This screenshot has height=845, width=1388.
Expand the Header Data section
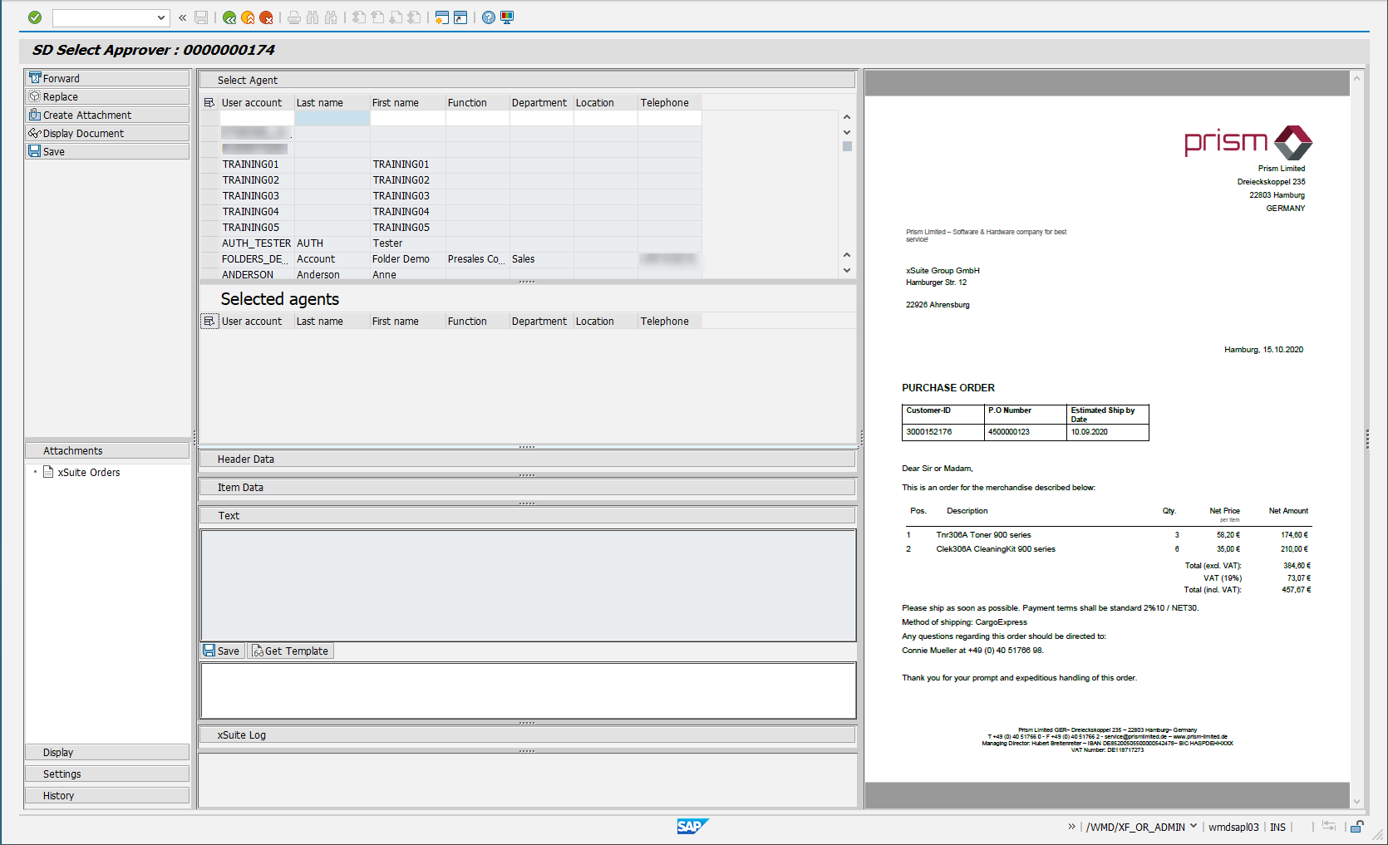click(245, 458)
